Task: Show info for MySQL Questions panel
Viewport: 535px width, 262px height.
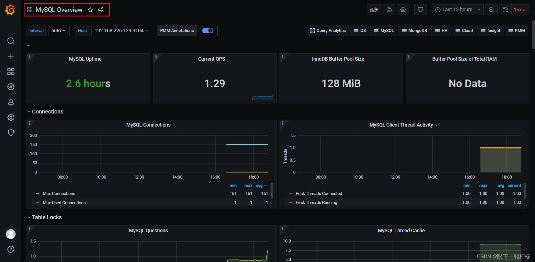Action: pos(30,229)
